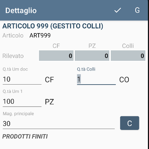Click the Colli column header
Screen dimensions: 149x149
point(128,46)
